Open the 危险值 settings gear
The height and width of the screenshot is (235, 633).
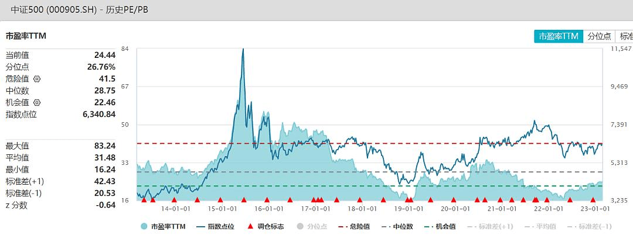click(37, 79)
